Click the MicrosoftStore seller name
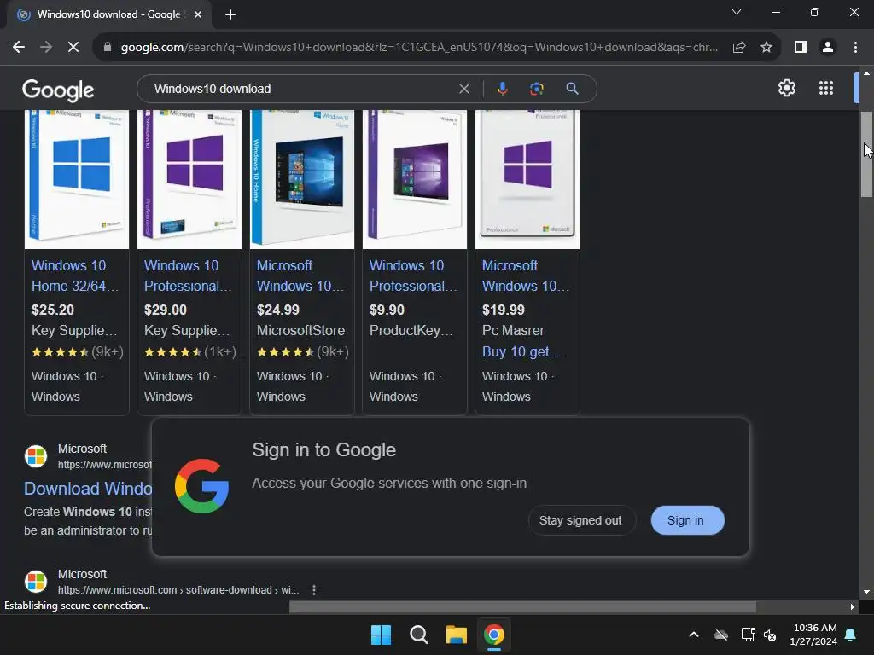Image resolution: width=874 pixels, height=655 pixels. pyautogui.click(x=301, y=330)
